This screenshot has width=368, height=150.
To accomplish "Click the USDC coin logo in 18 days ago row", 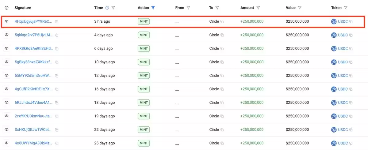I will click(334, 103).
